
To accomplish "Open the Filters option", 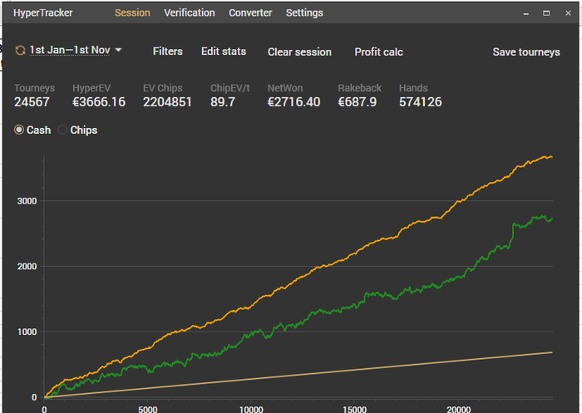I will pyautogui.click(x=168, y=52).
